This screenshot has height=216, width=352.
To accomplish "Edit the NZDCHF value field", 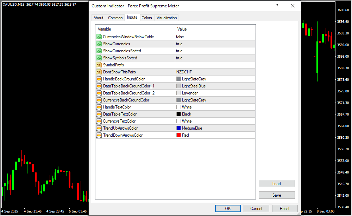I will pyautogui.click(x=215, y=72).
